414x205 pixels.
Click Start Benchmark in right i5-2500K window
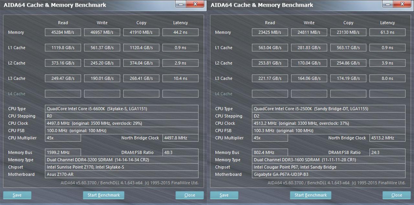pyautogui.click(x=310, y=195)
